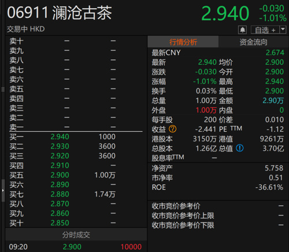
Task: Expand the left panel with the arrow handle
Action: (x=3, y=190)
